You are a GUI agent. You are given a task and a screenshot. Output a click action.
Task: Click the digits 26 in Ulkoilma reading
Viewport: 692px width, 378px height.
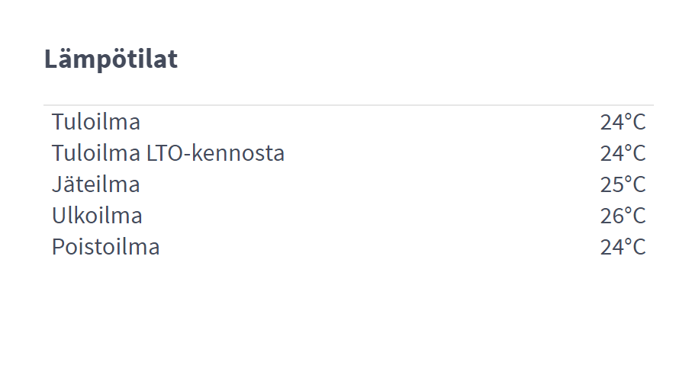611,216
